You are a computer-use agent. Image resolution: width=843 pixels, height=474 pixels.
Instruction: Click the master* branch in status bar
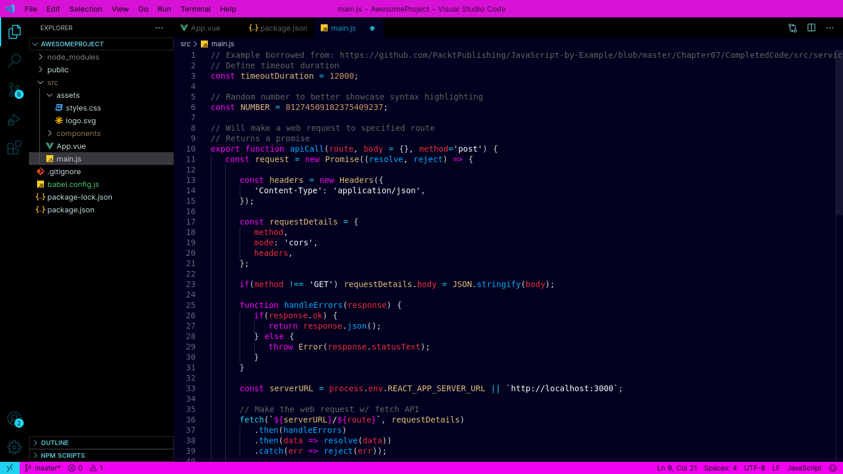(43, 468)
